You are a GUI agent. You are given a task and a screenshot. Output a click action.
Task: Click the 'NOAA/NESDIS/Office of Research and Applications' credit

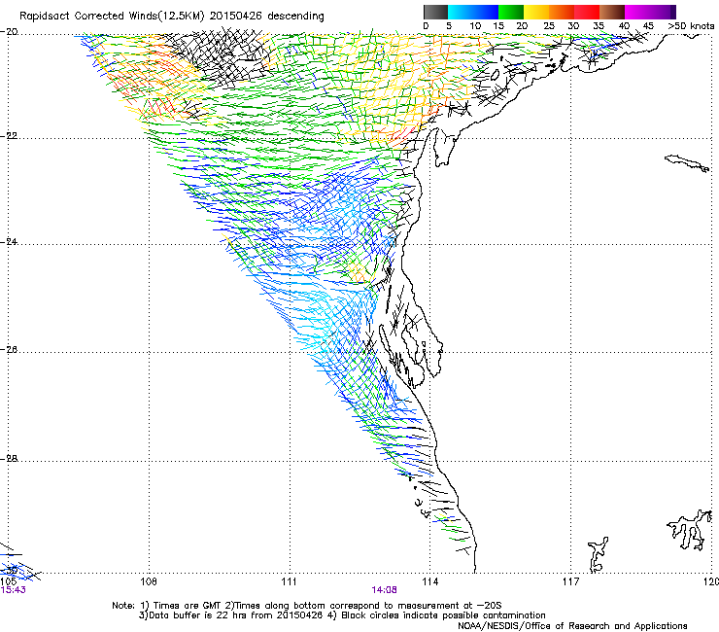coord(572,625)
